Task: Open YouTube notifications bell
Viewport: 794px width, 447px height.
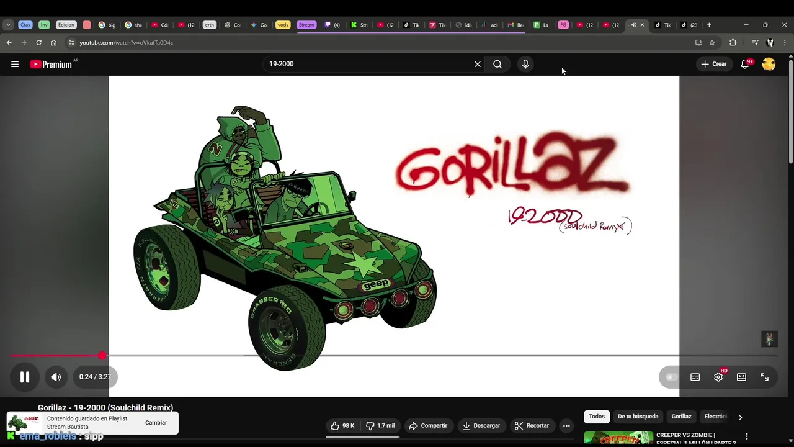Action: pyautogui.click(x=746, y=64)
